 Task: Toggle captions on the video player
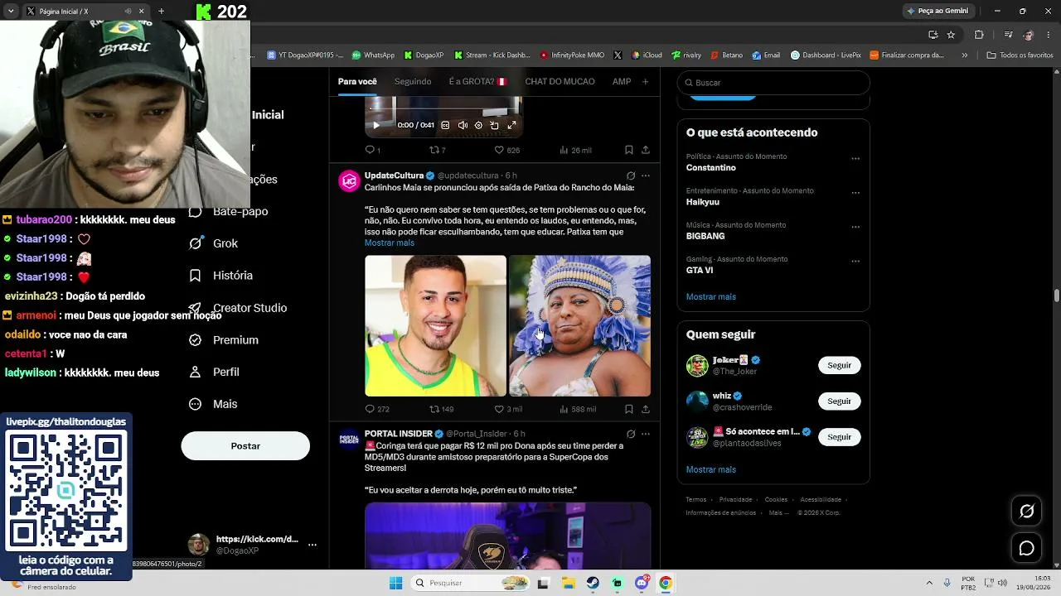pos(445,125)
